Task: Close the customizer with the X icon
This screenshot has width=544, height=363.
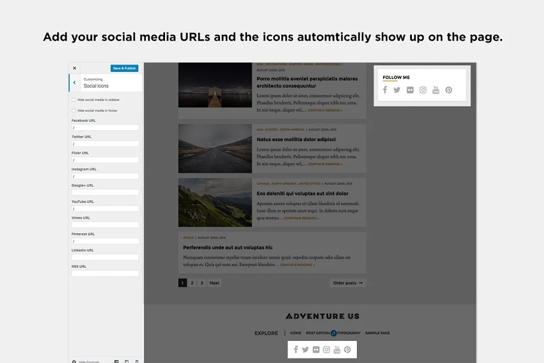Action: tap(75, 68)
